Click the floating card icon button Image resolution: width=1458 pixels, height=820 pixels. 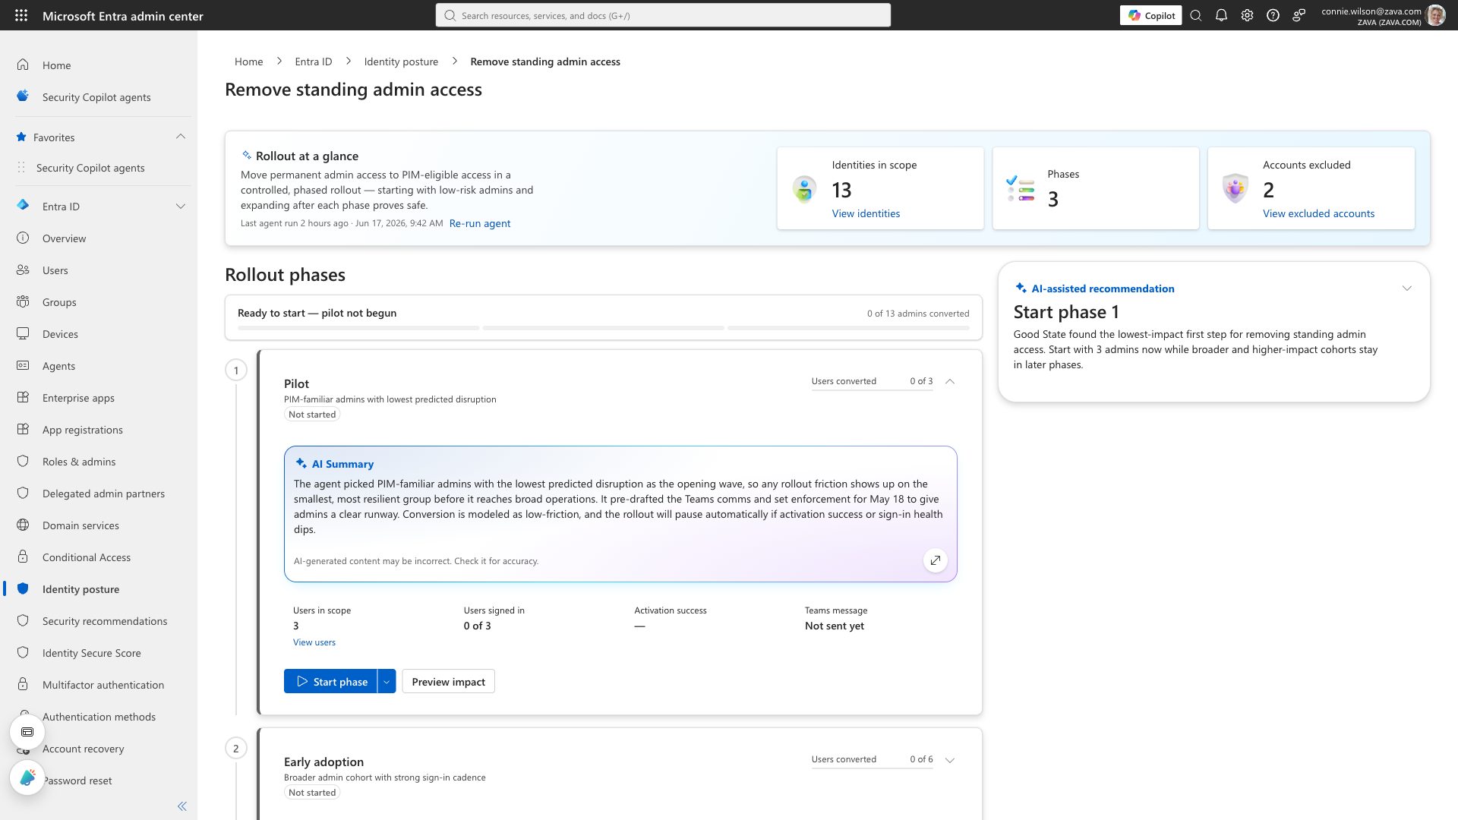27,732
